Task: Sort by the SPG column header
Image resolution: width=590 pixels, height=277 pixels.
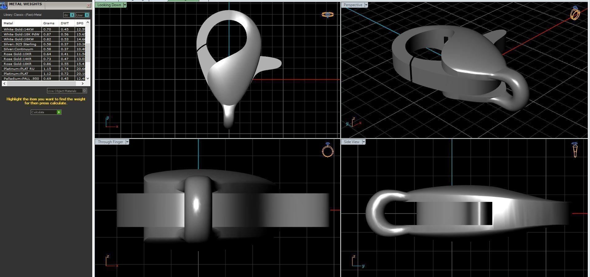Action: 80,23
